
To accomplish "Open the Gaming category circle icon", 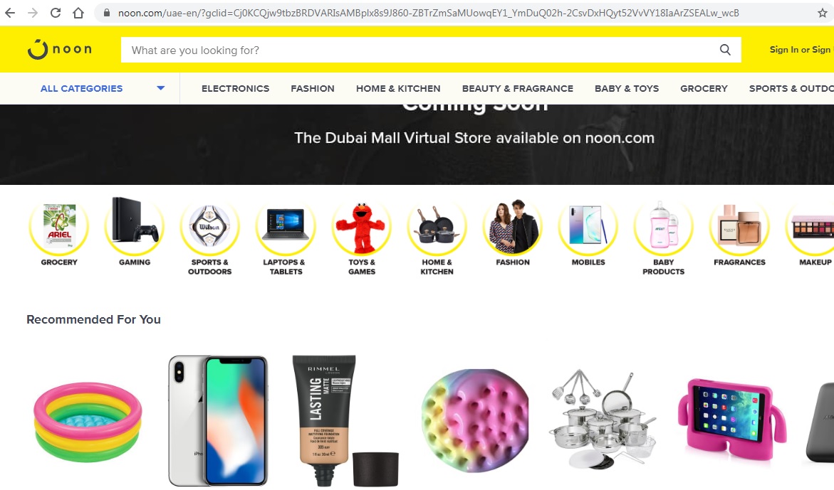I will pyautogui.click(x=135, y=226).
